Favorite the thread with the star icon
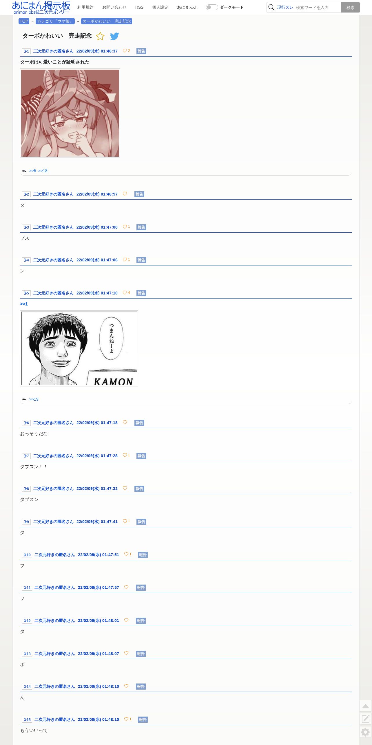This screenshot has height=745, width=372. coord(100,36)
